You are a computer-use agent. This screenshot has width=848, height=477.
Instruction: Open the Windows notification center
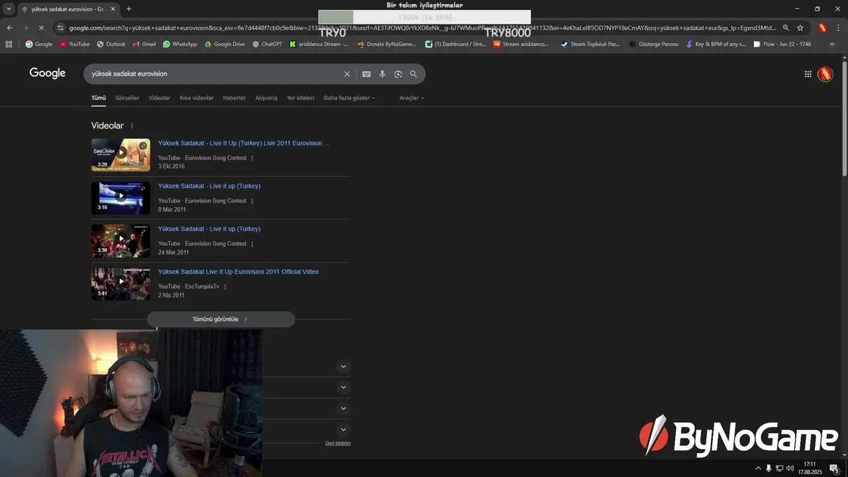[x=834, y=468]
